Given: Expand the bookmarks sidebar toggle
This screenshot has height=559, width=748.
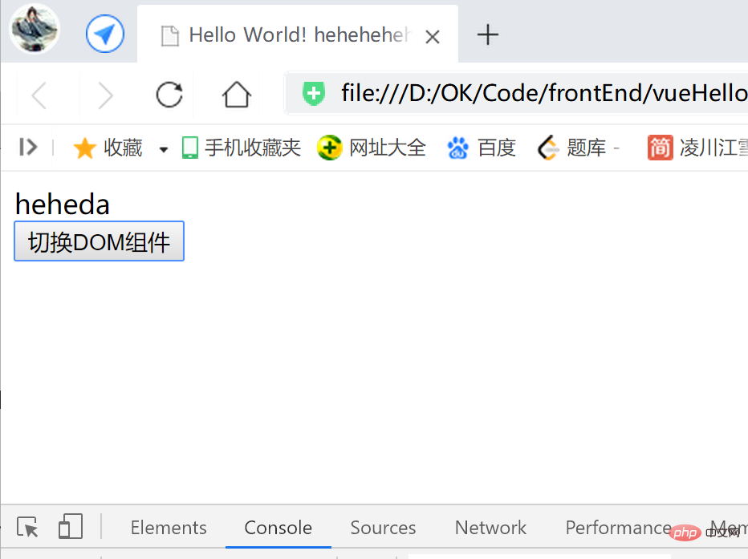Looking at the screenshot, I should [x=28, y=147].
